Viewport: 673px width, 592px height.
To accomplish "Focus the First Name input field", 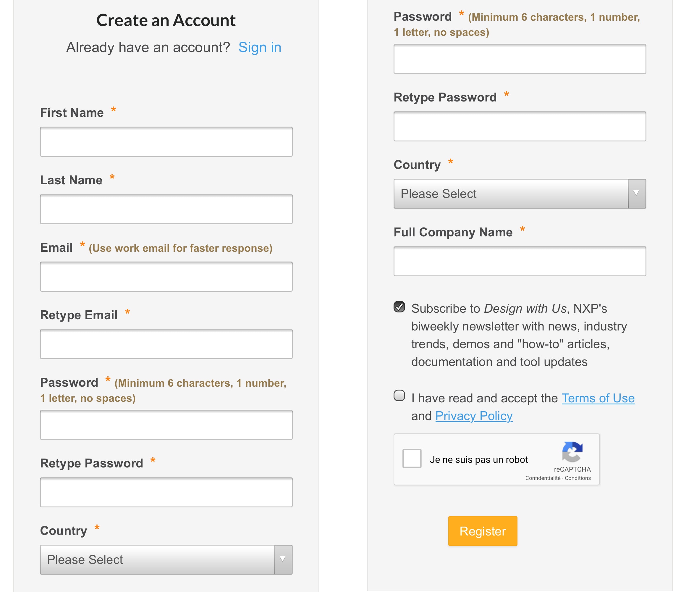I will pos(166,142).
